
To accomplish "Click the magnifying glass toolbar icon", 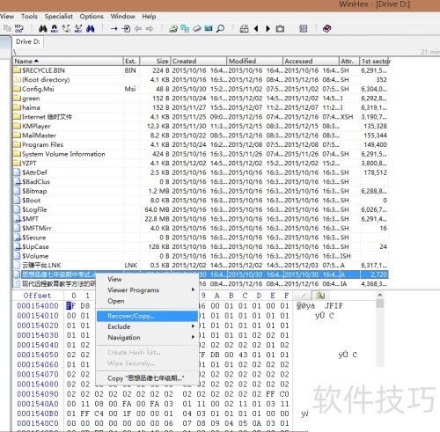I will point(220,28).
